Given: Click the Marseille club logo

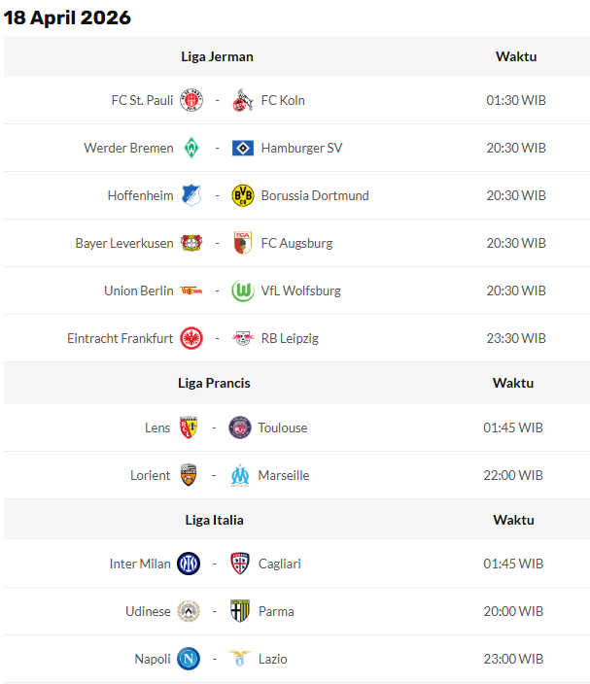Looking at the screenshot, I should tap(240, 475).
